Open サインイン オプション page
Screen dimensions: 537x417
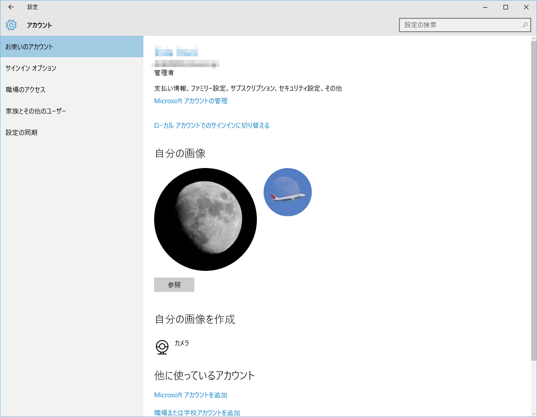[x=71, y=68]
